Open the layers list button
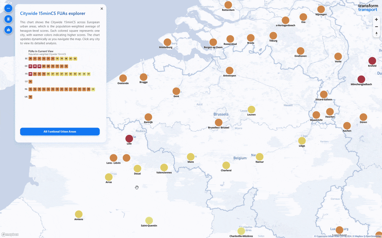 coord(8,19)
